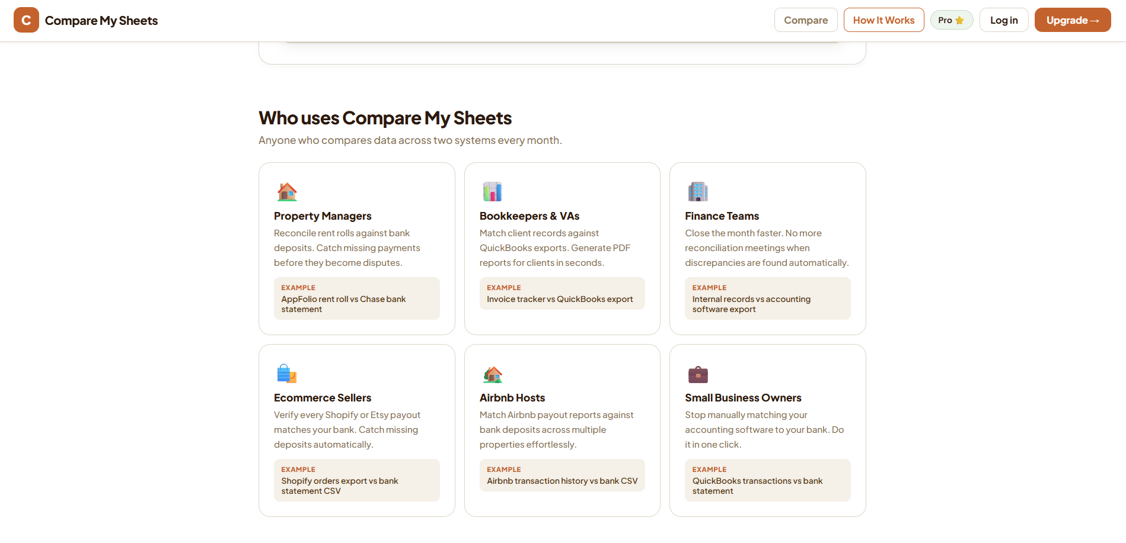The image size is (1126, 543).
Task: Click the office building icon for Finance Teams
Action: [698, 192]
